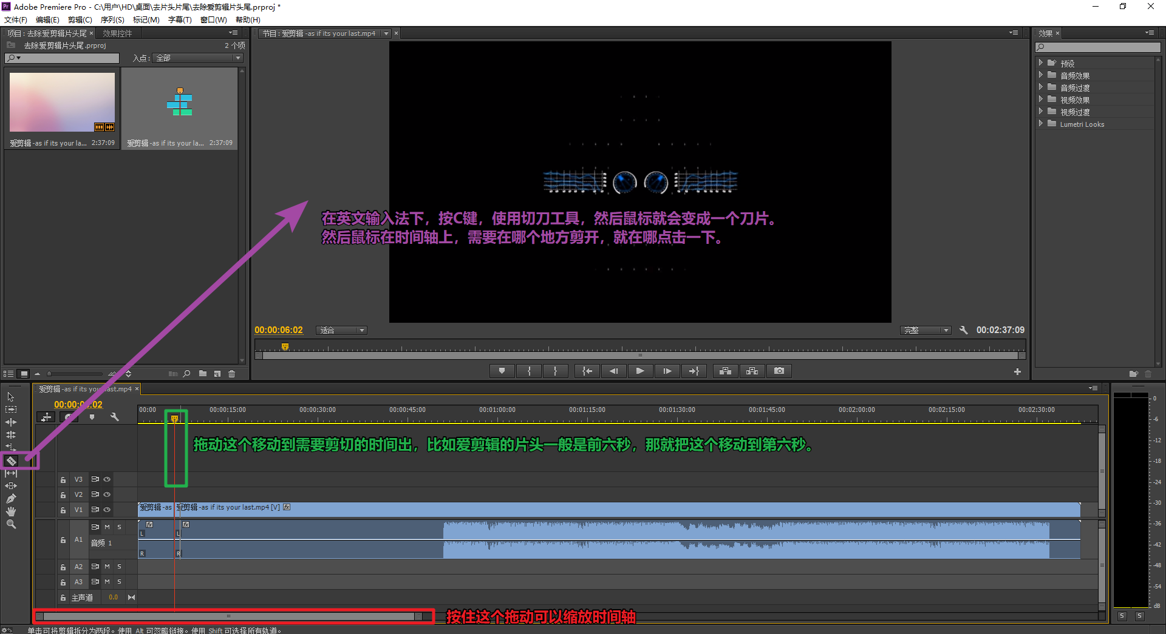Click the 主声道 volume value 0.0
Screen dimensions: 1166x634
[114, 598]
